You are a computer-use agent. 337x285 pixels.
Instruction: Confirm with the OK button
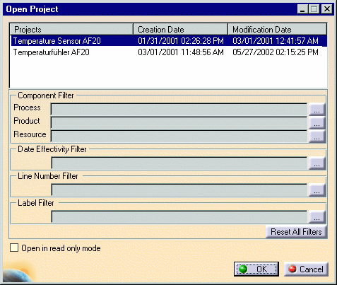tap(256, 269)
